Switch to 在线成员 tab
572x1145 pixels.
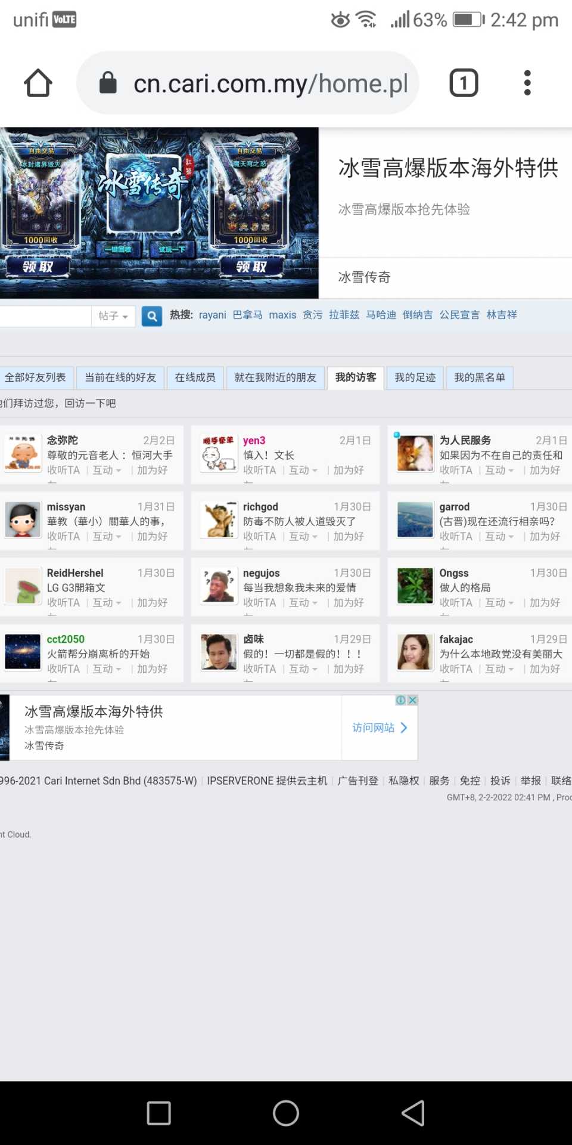pyautogui.click(x=195, y=377)
